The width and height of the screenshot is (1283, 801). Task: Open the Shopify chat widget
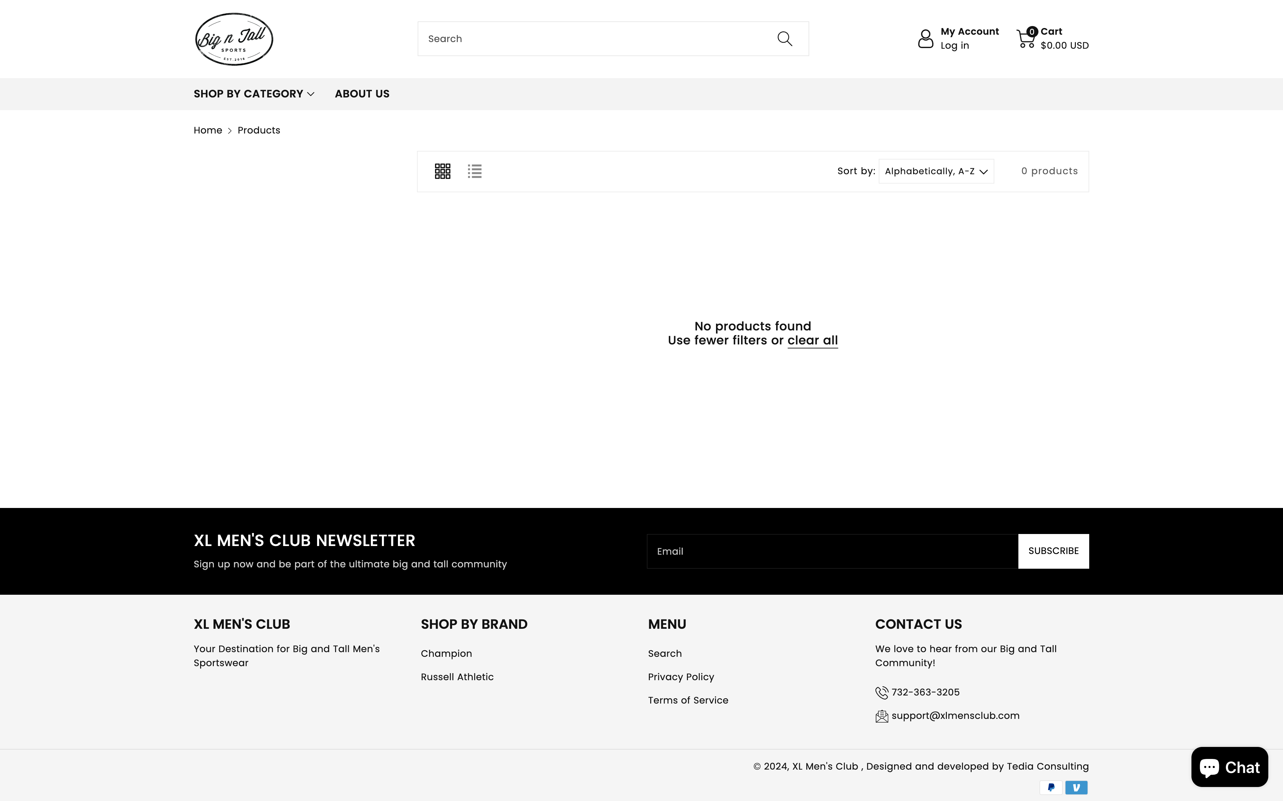pyautogui.click(x=1229, y=767)
